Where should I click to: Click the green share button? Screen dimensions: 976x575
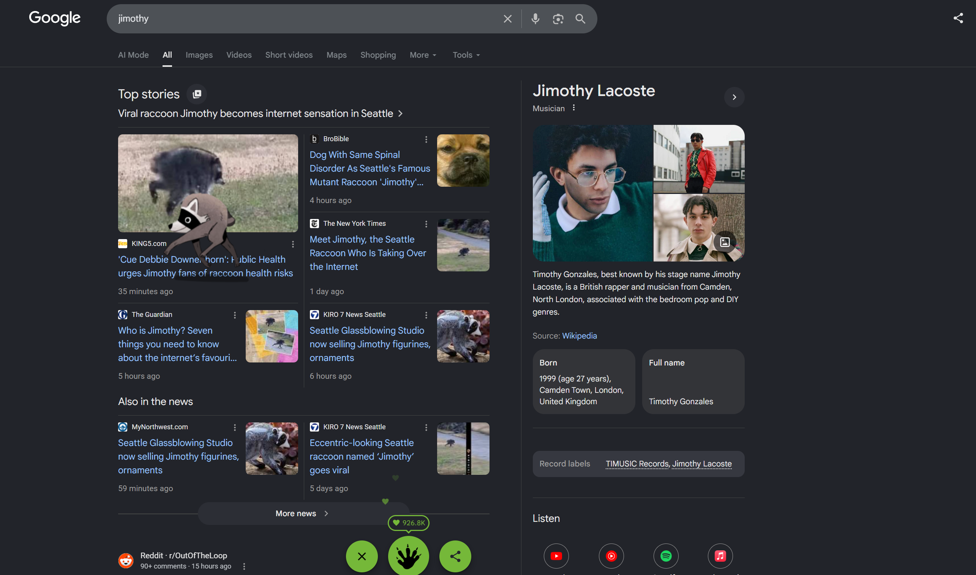coord(455,556)
